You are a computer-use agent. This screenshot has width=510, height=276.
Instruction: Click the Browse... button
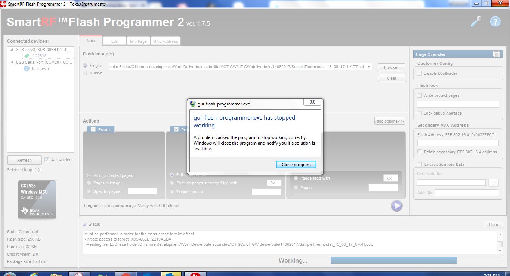392,67
